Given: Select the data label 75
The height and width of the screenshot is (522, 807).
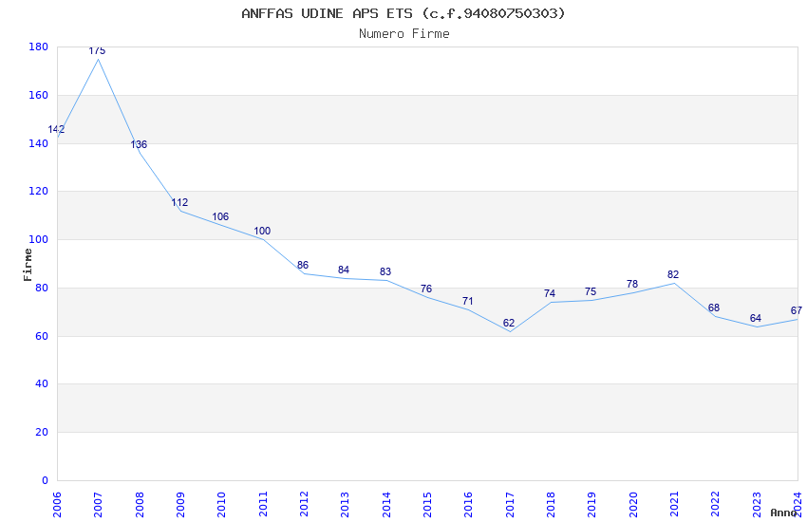Looking at the screenshot, I should click(x=591, y=292).
